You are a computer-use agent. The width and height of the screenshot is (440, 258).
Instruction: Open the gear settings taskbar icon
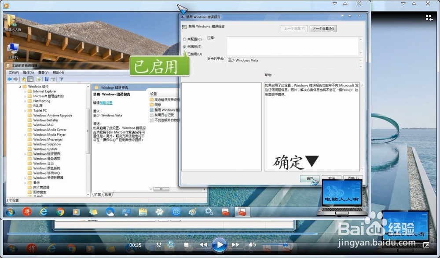(x=209, y=212)
